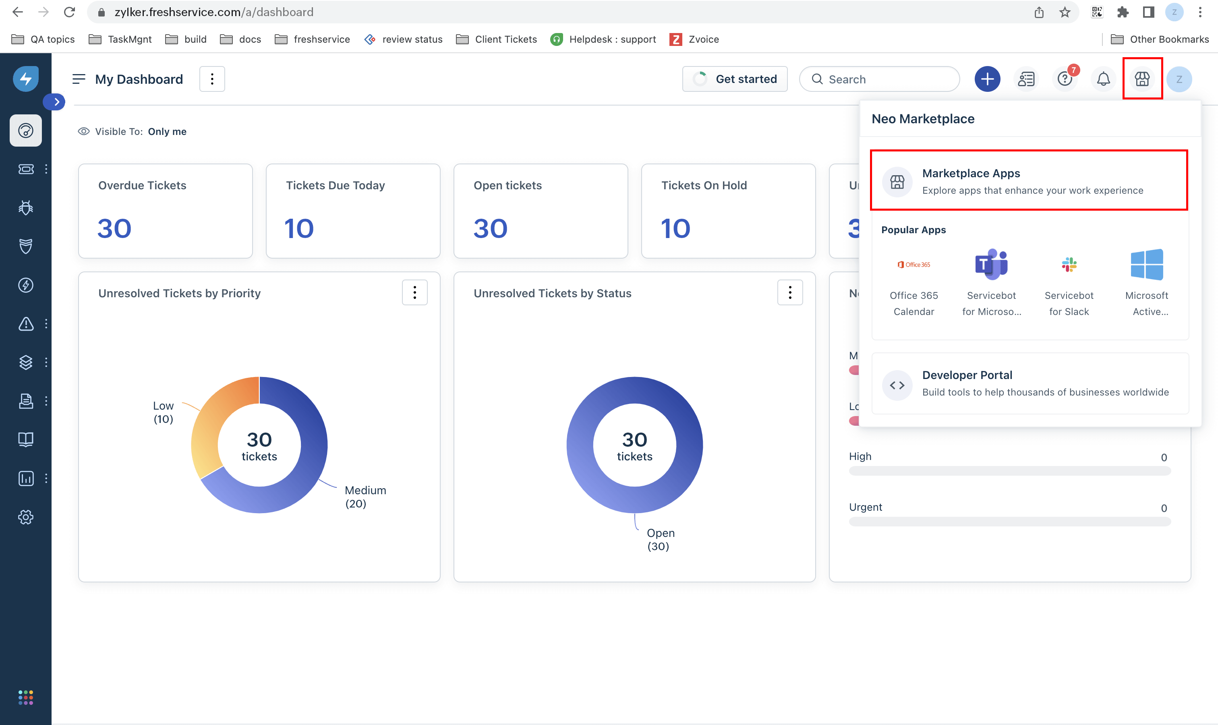This screenshot has height=725, width=1218.
Task: Click the Get started button
Action: point(734,79)
